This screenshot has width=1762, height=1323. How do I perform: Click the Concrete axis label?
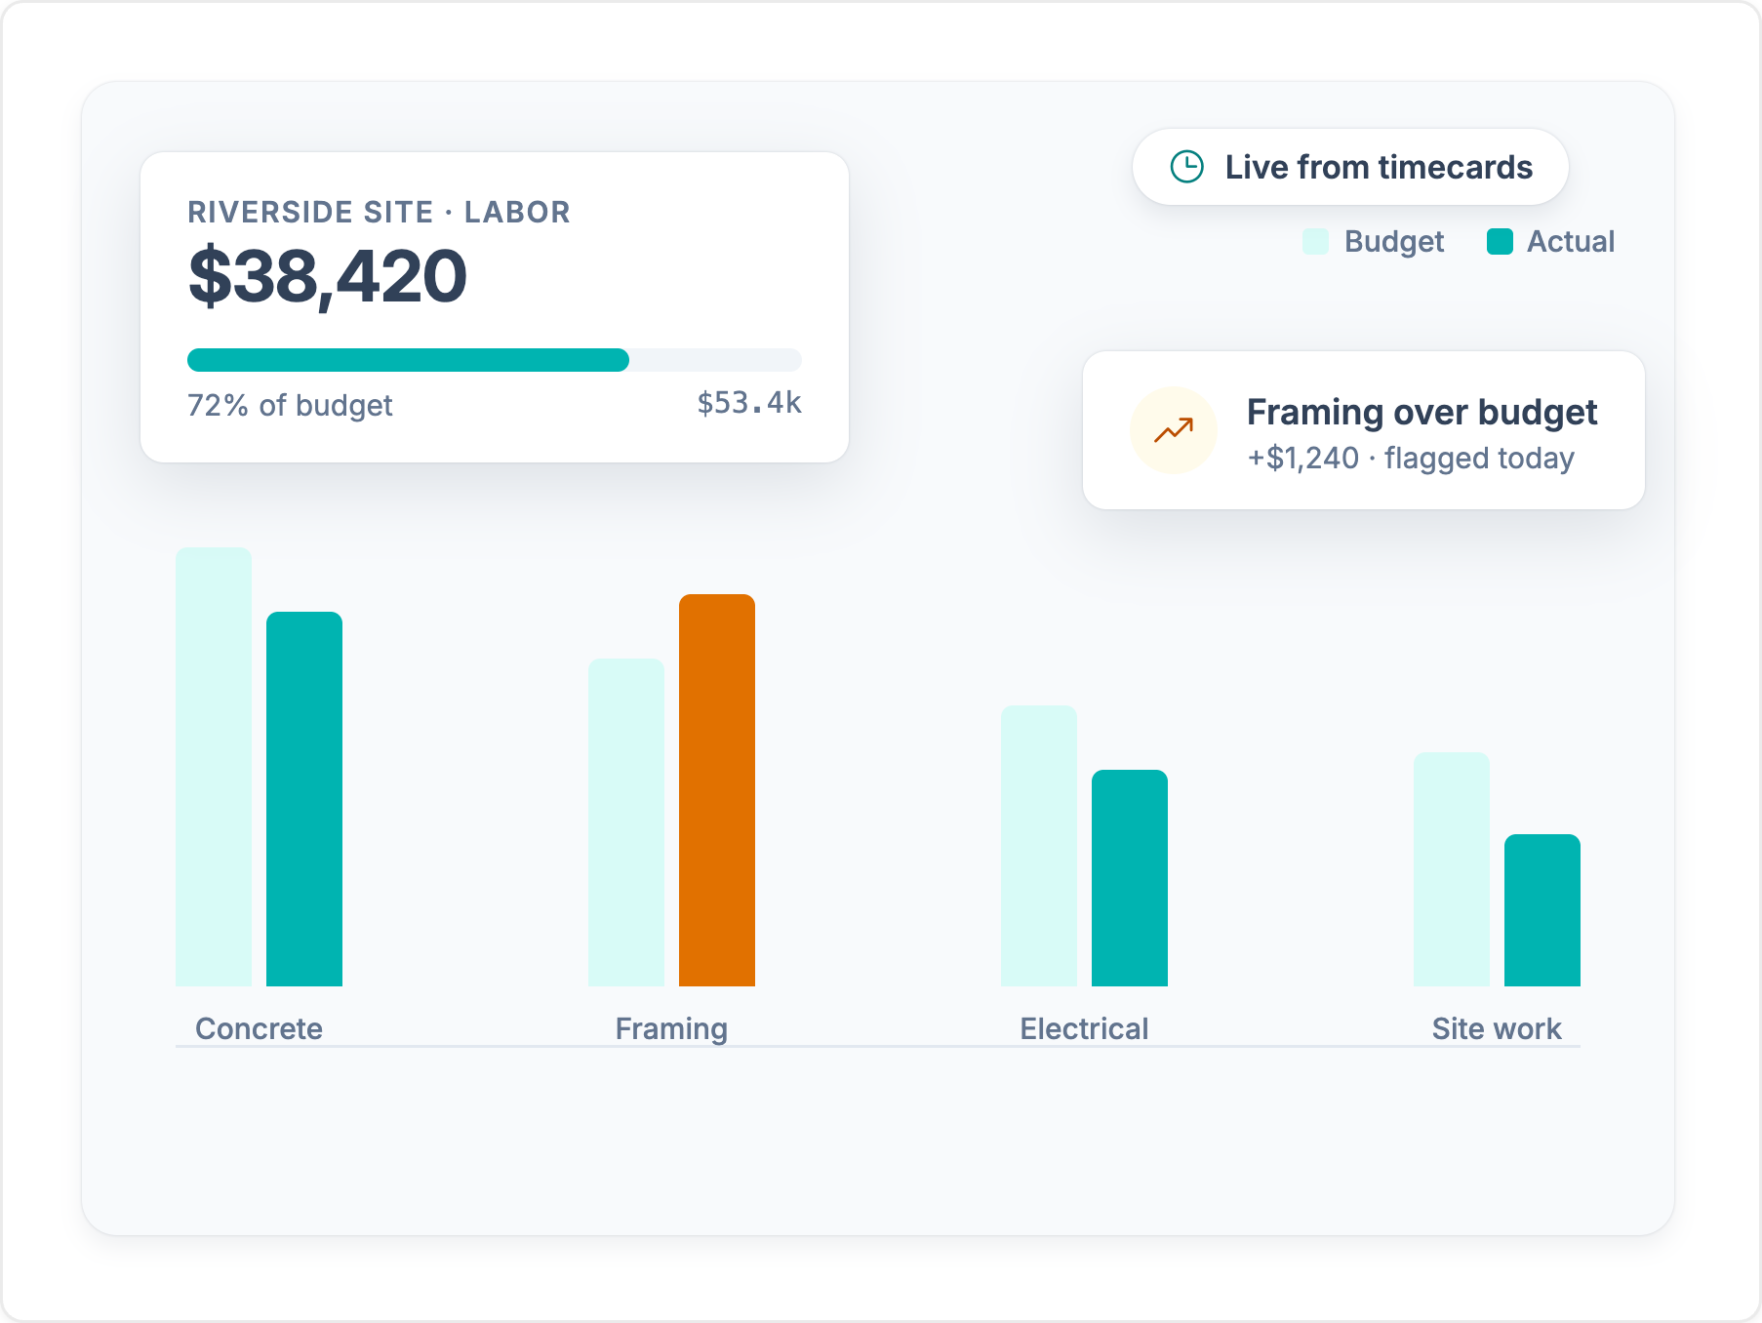[259, 1028]
